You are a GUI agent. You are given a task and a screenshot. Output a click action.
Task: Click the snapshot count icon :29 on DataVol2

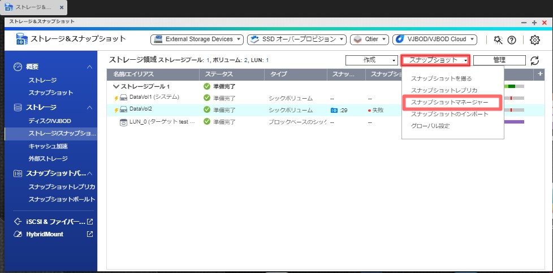[x=334, y=111]
